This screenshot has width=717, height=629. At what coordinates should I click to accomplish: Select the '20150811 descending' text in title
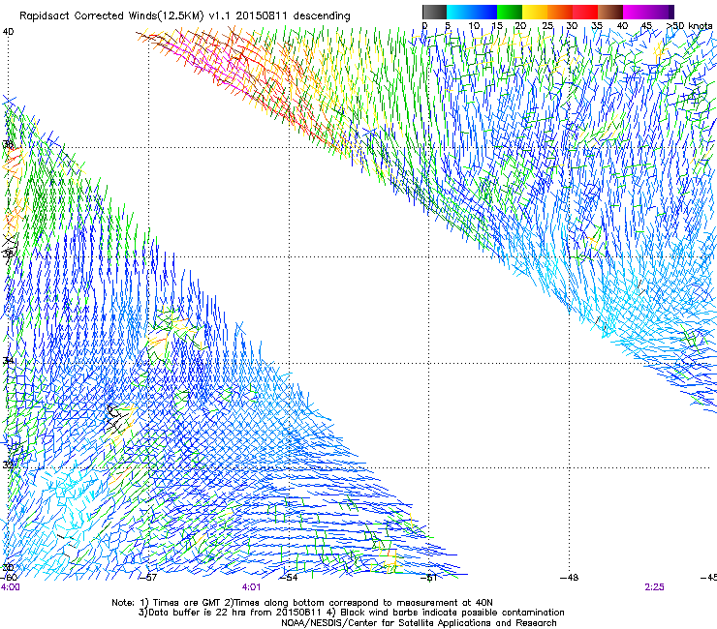[293, 16]
